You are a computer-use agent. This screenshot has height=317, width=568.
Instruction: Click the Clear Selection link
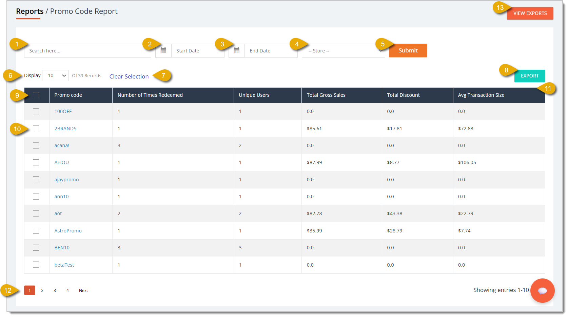click(x=129, y=76)
